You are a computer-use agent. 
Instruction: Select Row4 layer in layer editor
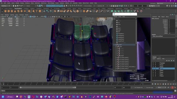pyautogui.click(x=163, y=68)
